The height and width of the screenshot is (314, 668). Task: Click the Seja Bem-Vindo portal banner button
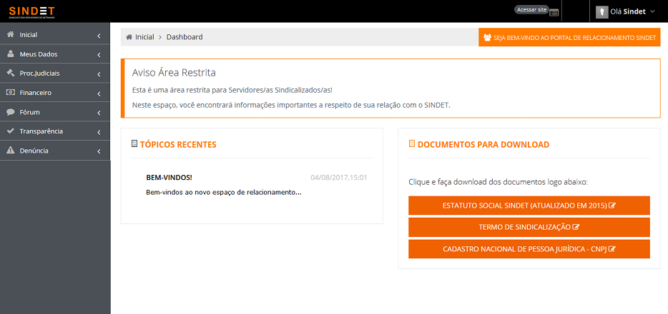point(569,37)
